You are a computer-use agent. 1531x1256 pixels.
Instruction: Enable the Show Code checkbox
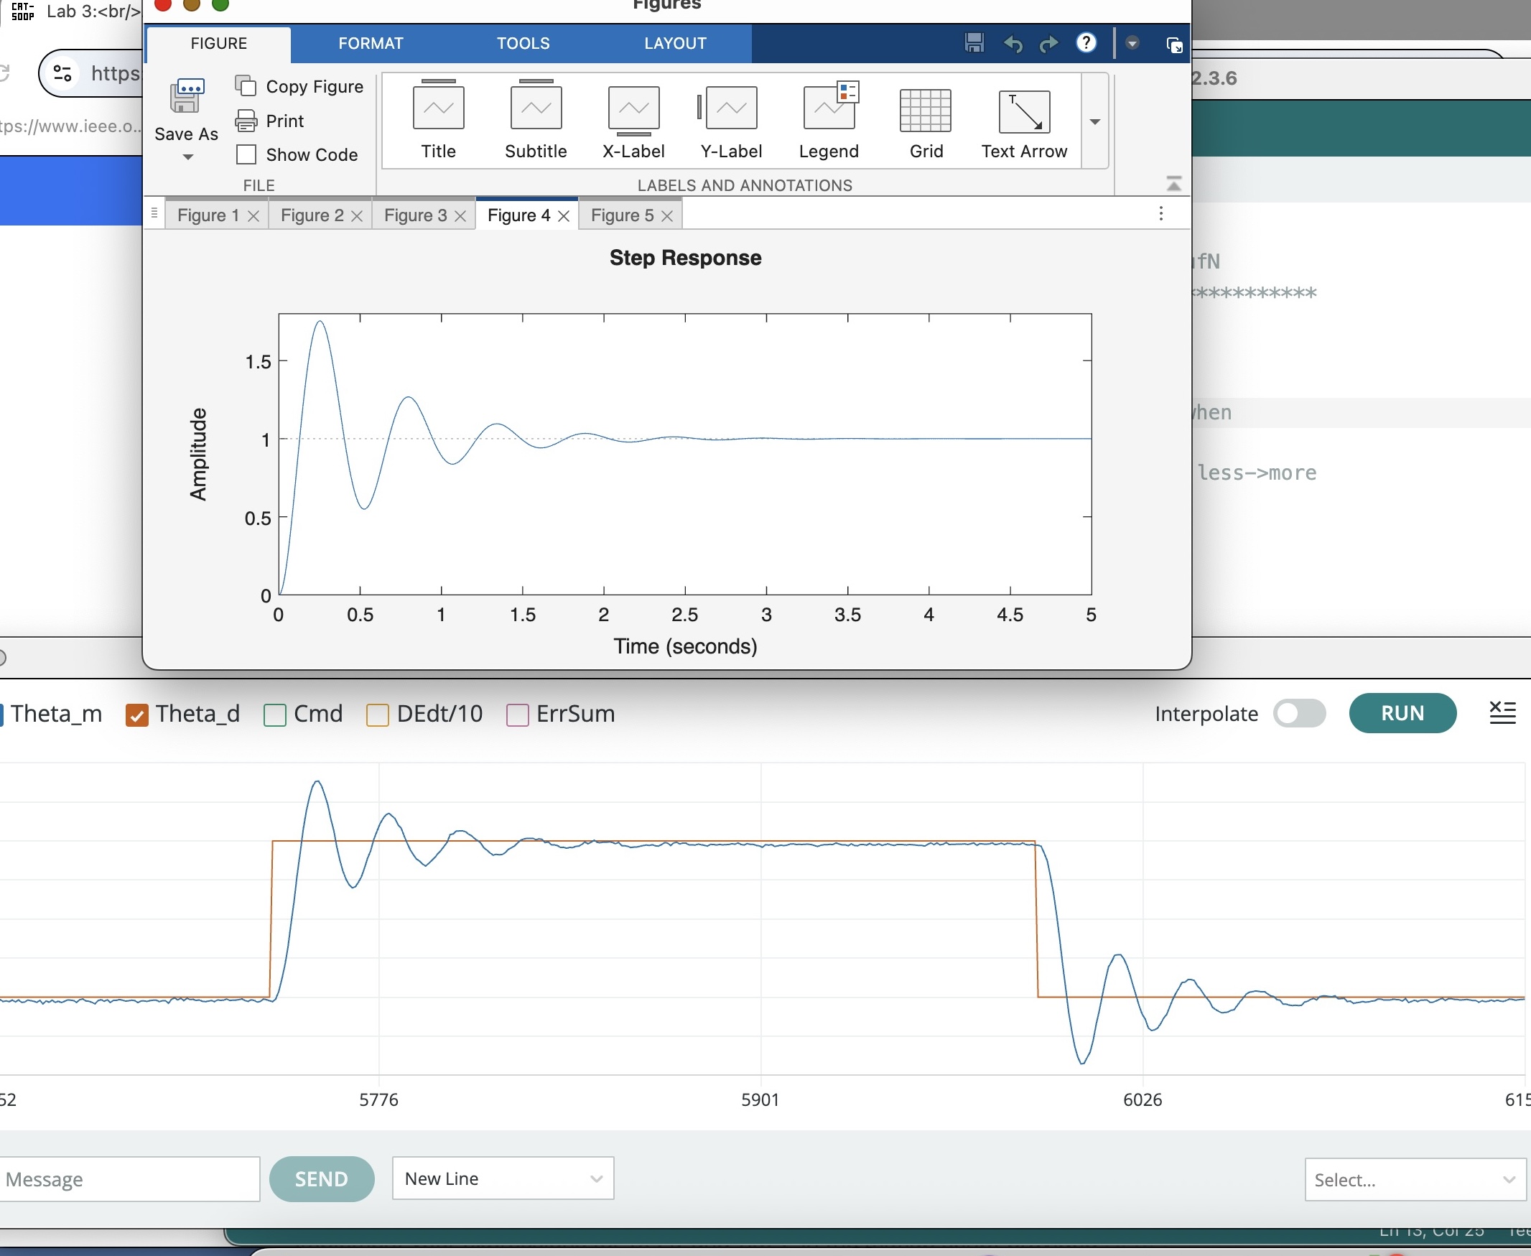(247, 155)
